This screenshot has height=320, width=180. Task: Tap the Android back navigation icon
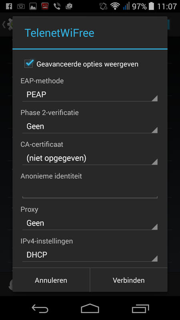(x=40, y=308)
